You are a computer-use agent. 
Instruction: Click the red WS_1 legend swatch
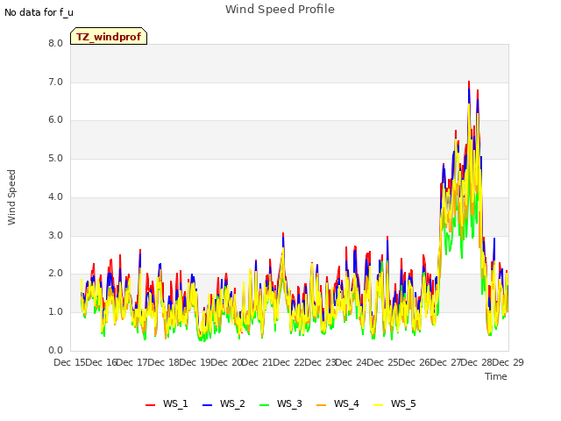click(150, 405)
